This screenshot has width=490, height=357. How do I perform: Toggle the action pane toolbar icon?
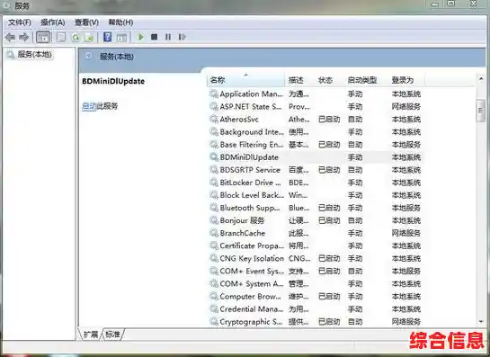click(x=121, y=37)
